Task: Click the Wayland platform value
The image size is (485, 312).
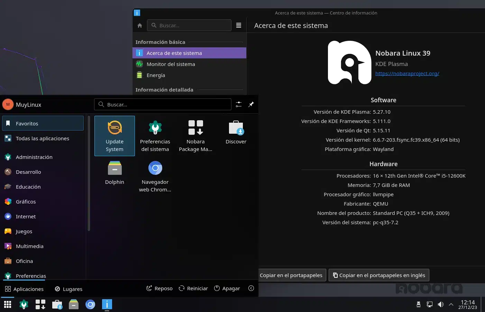Action: coord(383,149)
